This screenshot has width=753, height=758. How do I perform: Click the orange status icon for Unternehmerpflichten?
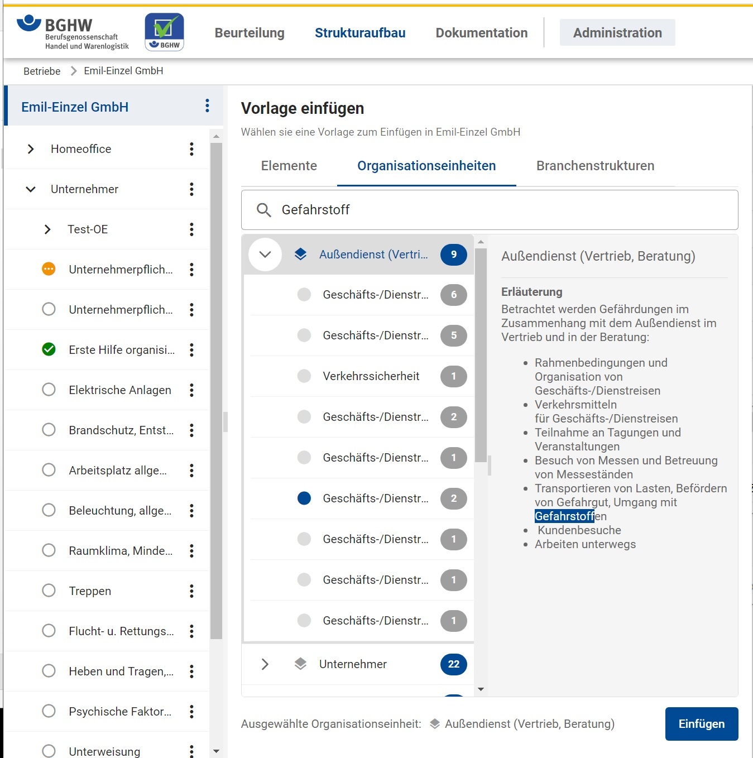49,270
